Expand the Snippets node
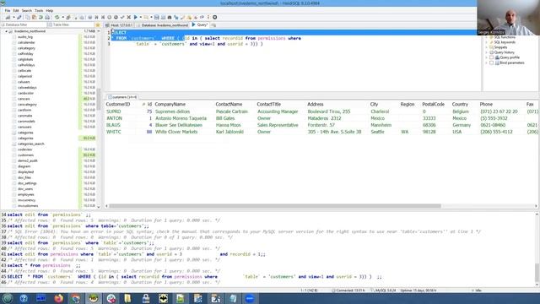 coord(487,47)
